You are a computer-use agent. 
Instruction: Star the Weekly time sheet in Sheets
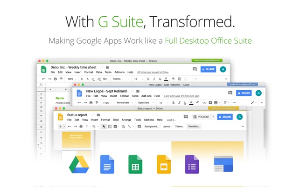[102, 67]
